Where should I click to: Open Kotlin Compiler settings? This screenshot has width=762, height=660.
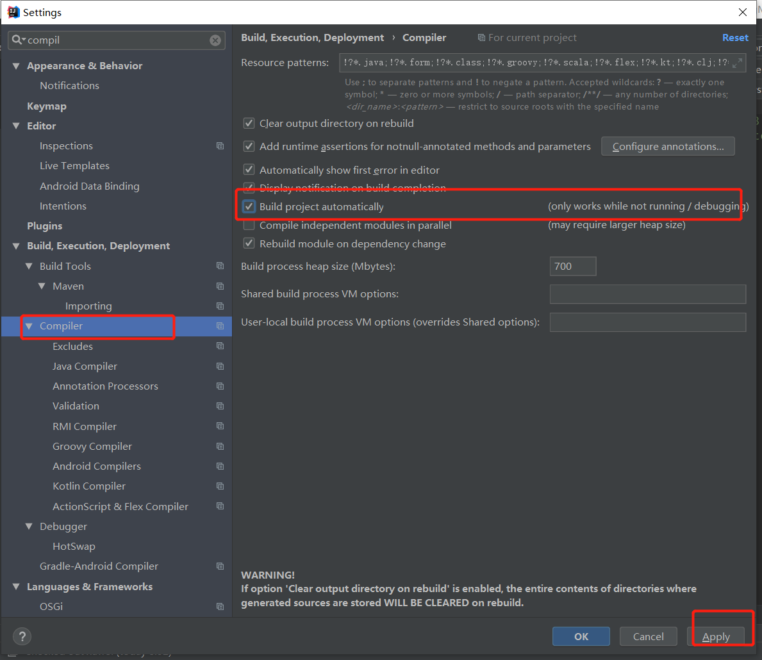tap(89, 486)
